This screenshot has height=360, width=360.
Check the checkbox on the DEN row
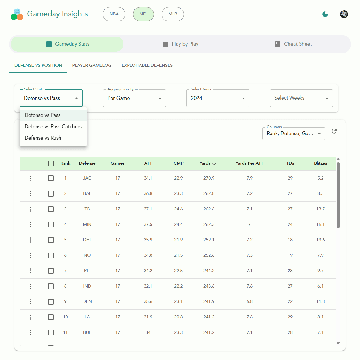51,301
